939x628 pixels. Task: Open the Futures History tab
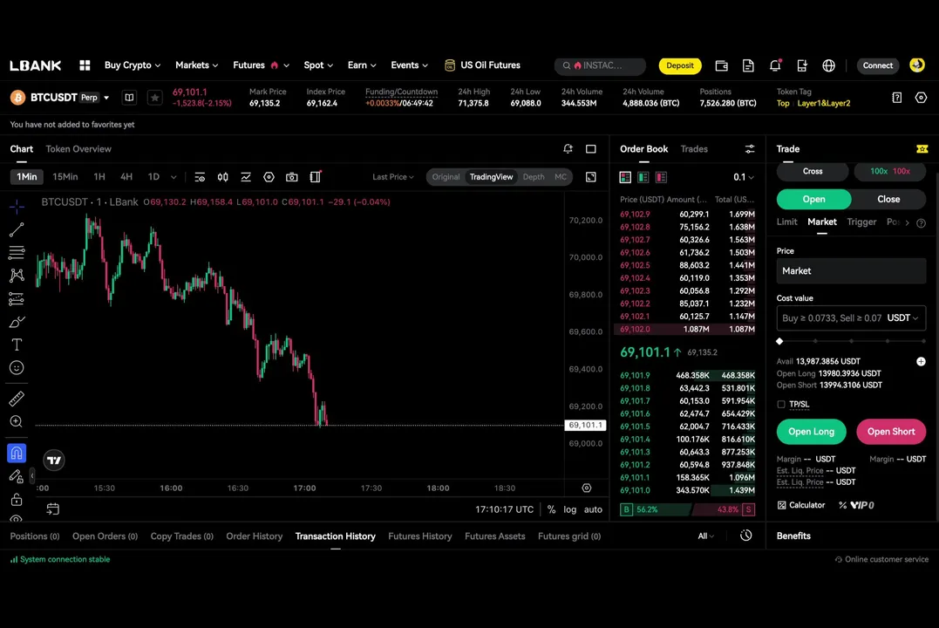[419, 536]
